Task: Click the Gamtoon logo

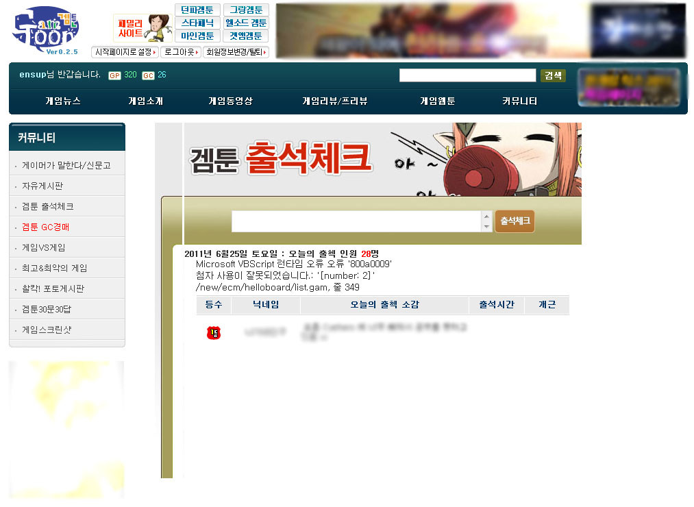Action: tap(45, 30)
